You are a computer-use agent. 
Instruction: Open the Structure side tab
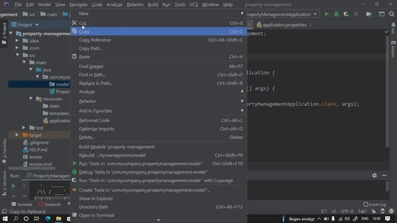[x=4, y=183]
